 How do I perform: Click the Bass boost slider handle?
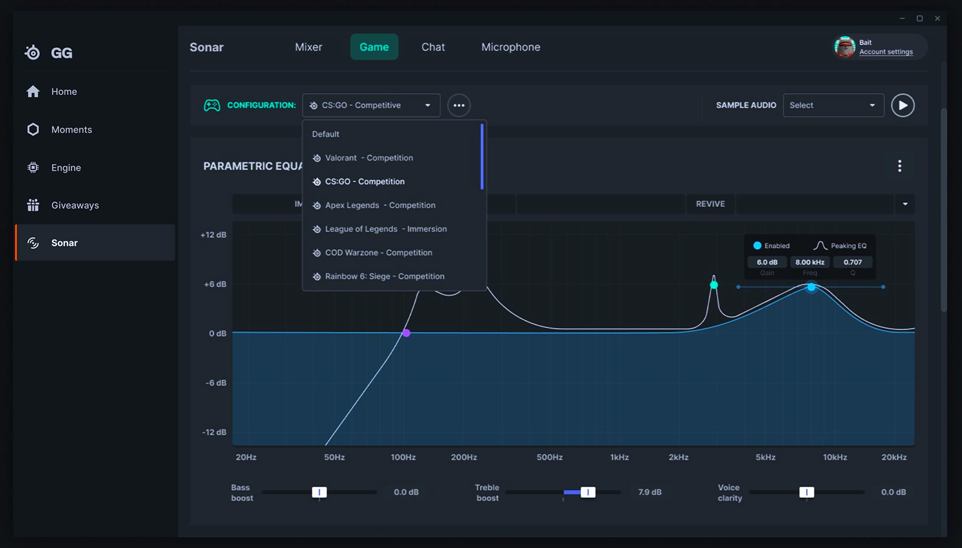(319, 492)
